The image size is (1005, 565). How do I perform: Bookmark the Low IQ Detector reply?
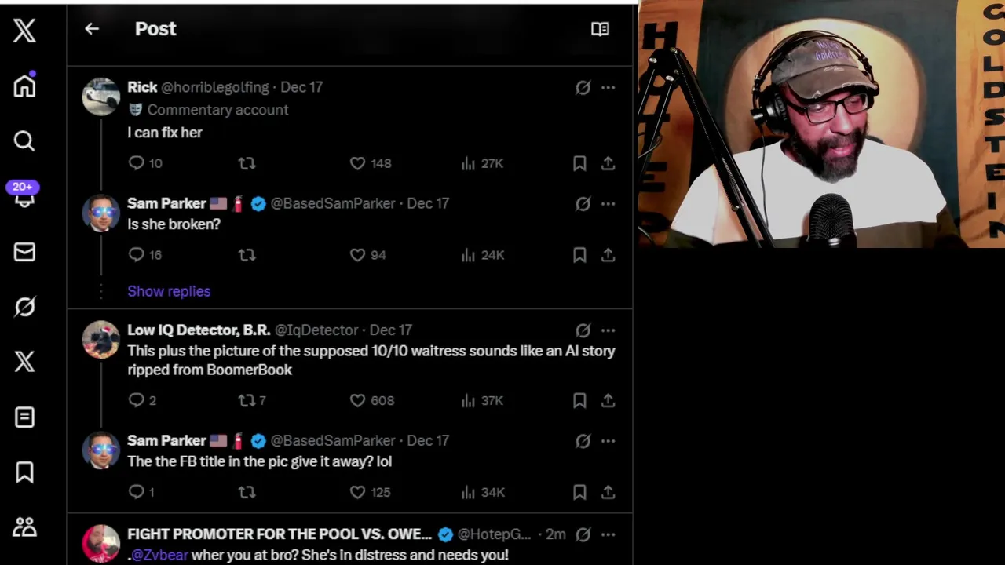click(579, 400)
